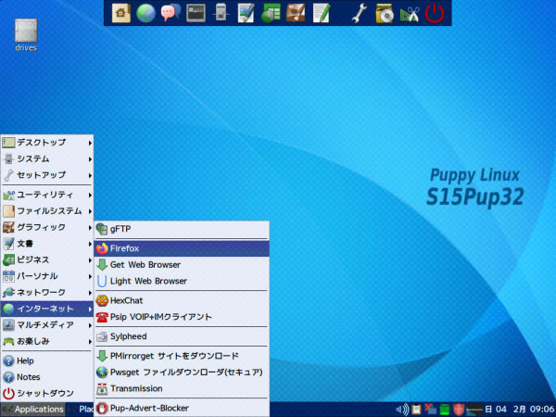
Task: Open the text editor pencil-and-paper icon in top dock
Action: [322, 13]
